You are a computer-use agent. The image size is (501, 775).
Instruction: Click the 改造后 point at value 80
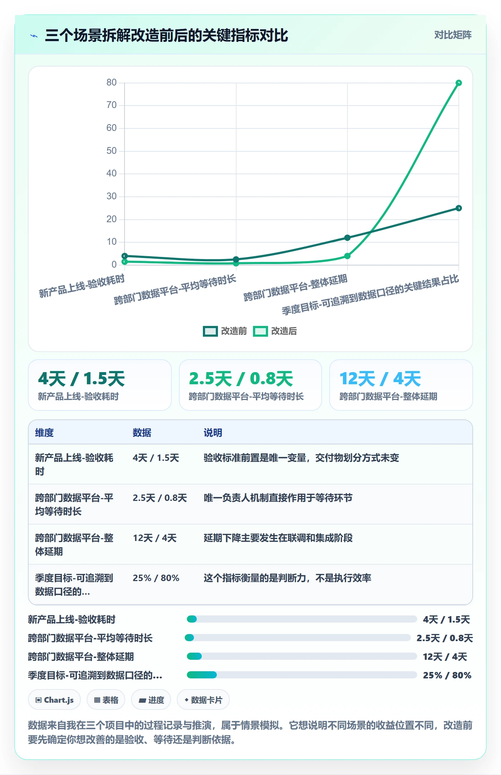coord(458,83)
